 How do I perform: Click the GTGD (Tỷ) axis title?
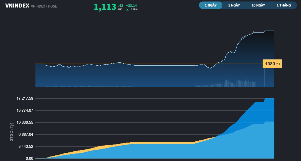(x=12, y=132)
